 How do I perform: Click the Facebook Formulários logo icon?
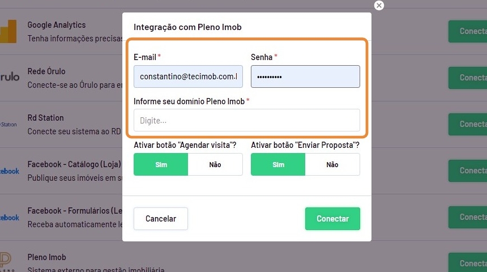click(9, 217)
